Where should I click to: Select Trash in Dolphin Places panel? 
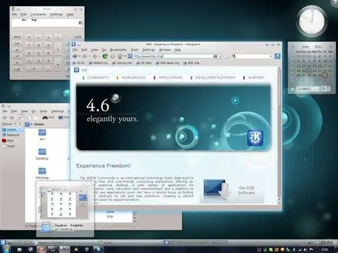pyautogui.click(x=8, y=146)
